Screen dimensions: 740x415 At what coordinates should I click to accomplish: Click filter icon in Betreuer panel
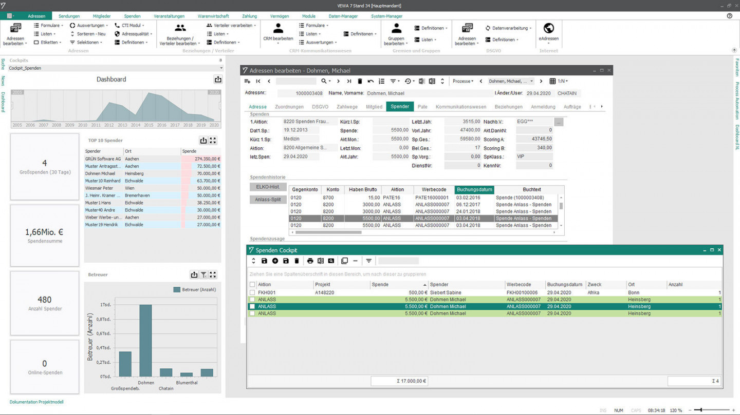point(203,275)
